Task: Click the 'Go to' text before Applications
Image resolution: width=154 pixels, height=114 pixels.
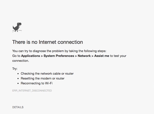Action: pyautogui.click(x=16, y=56)
